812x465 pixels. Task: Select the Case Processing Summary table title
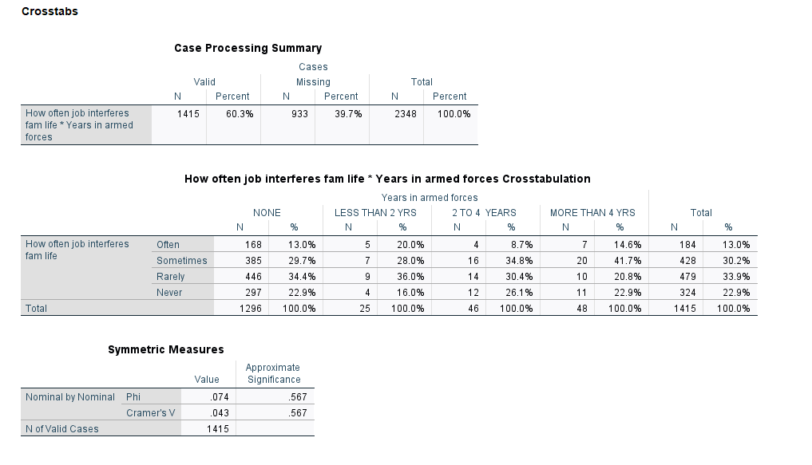pos(248,48)
